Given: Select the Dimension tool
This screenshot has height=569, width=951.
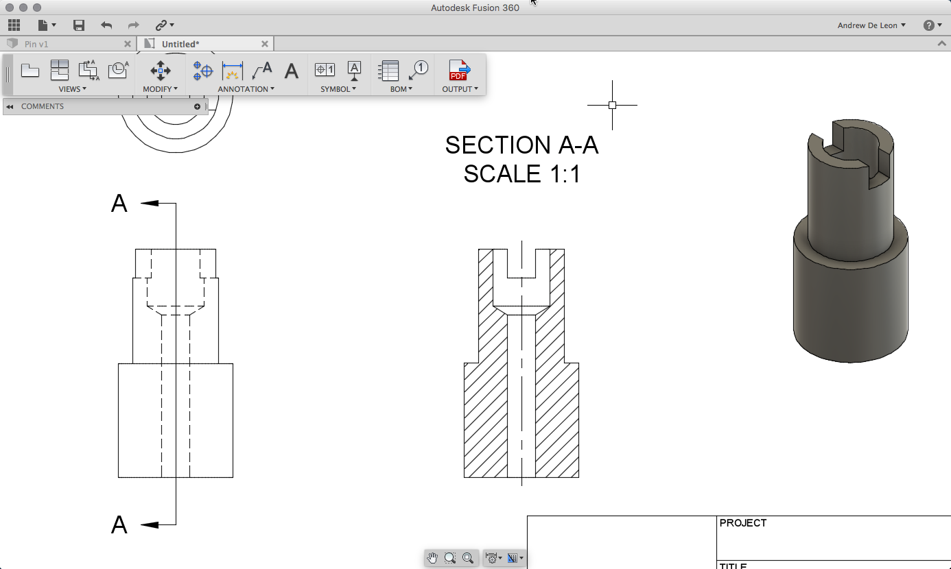Looking at the screenshot, I should [x=233, y=71].
